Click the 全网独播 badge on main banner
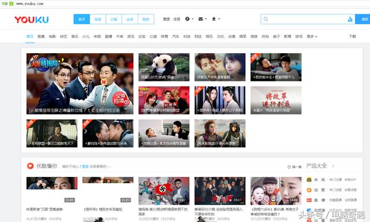This screenshot has height=222, width=370. (x=121, y=99)
